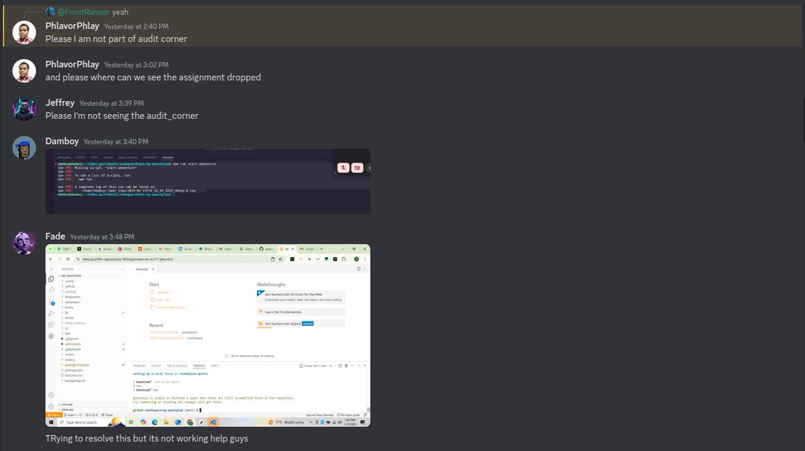This screenshot has width=805, height=451.
Task: Open the Damboy username profile
Action: (x=62, y=141)
